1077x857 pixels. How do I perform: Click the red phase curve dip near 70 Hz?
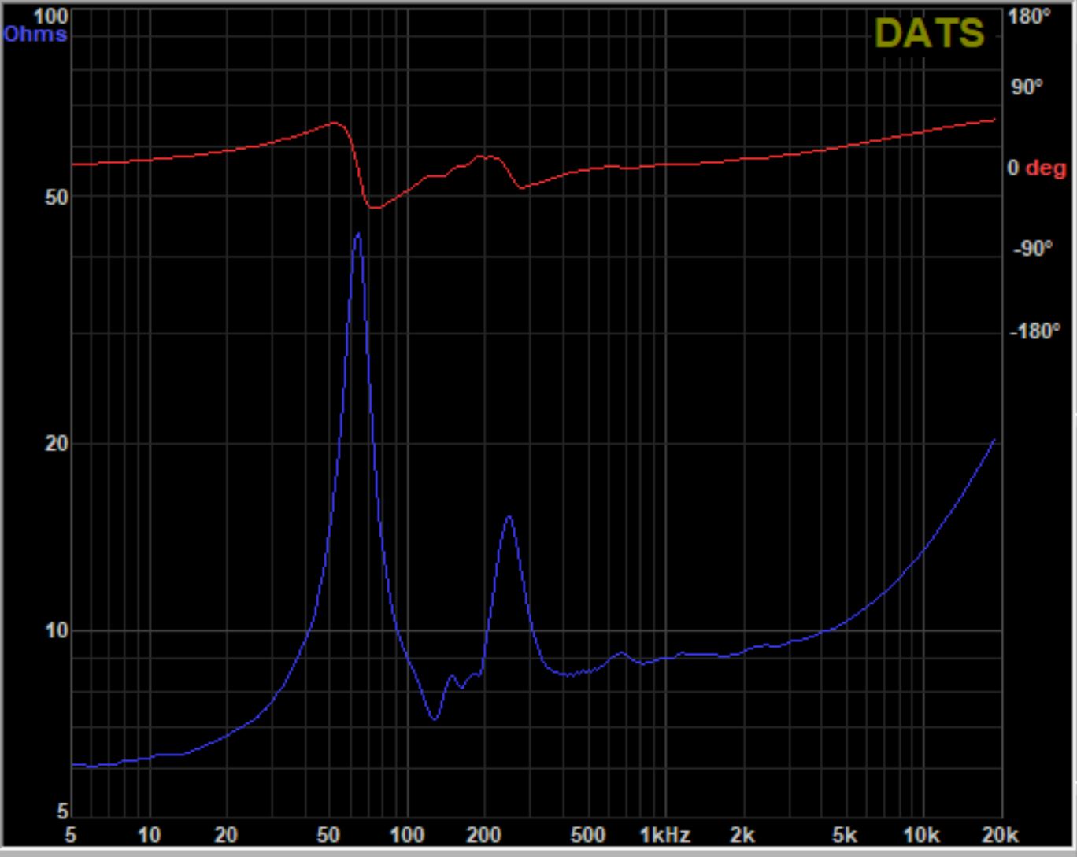(x=374, y=208)
